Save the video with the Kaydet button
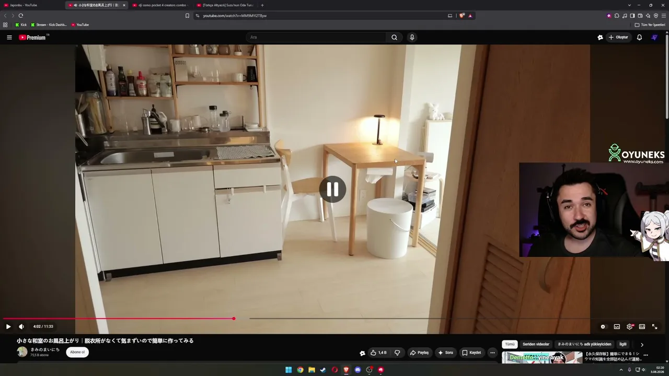Screen dimensions: 669x376 [x=471, y=352]
